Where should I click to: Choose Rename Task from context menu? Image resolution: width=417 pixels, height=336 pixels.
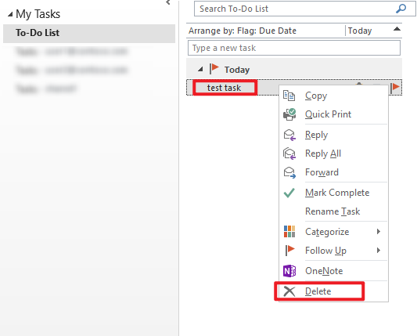[333, 211]
